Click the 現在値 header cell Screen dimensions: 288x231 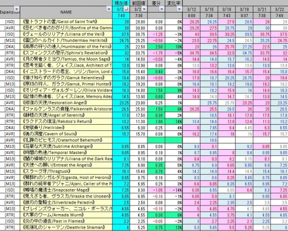click(121, 3)
